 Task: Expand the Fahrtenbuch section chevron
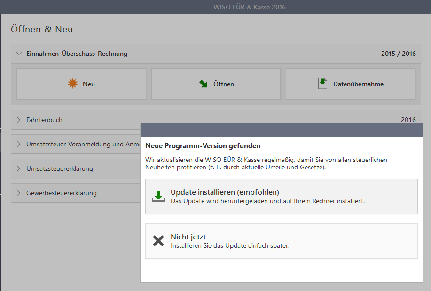tap(19, 120)
